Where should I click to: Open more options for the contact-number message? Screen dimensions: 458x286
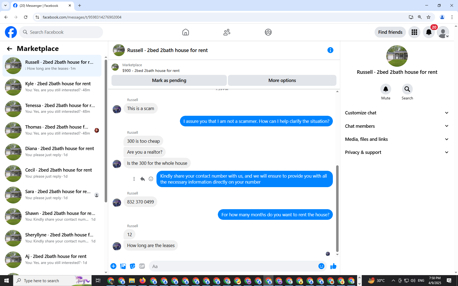tap(134, 179)
